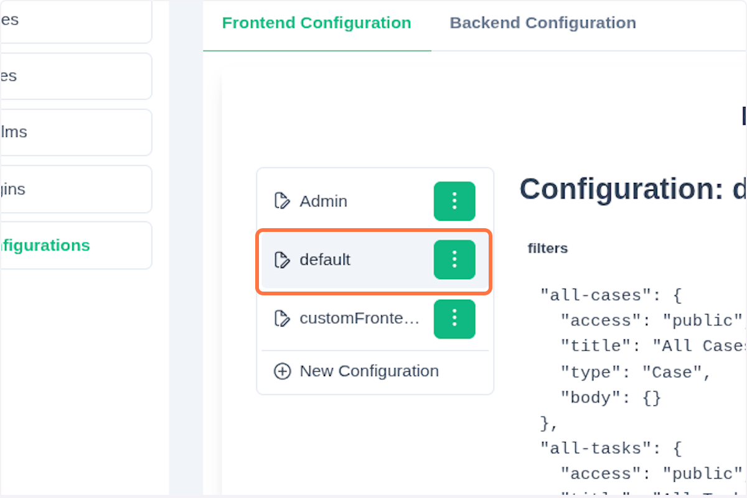Click the plus icon for New Configuration

click(x=282, y=372)
